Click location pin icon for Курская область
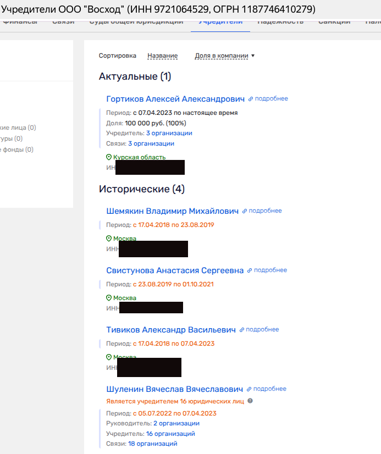381x454 pixels. [109, 157]
